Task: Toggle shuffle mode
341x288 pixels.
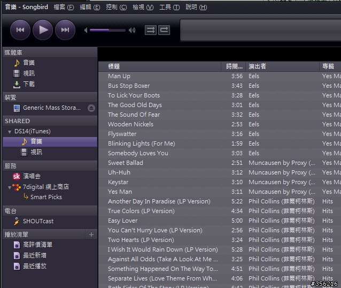Action: coord(151,30)
